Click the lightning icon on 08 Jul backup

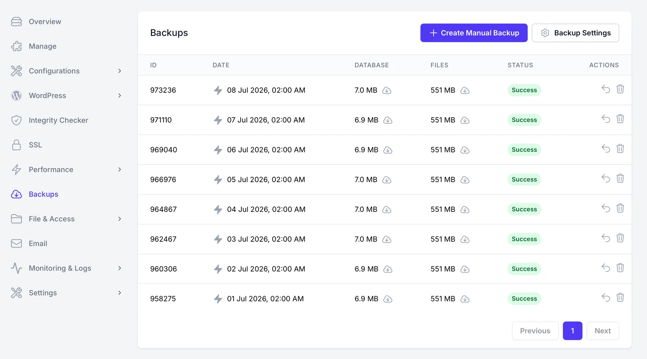(218, 90)
